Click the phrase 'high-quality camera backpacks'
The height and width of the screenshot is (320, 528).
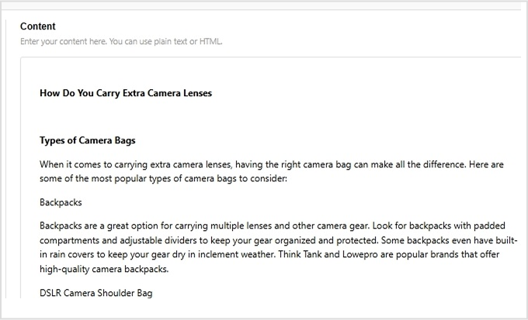click(103, 269)
